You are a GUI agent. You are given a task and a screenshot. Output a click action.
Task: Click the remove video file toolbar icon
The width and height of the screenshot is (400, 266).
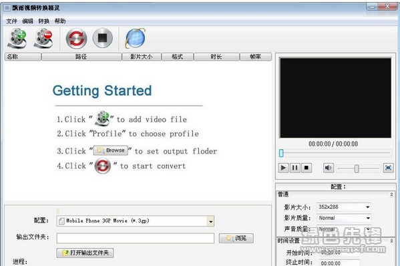pos(43,39)
